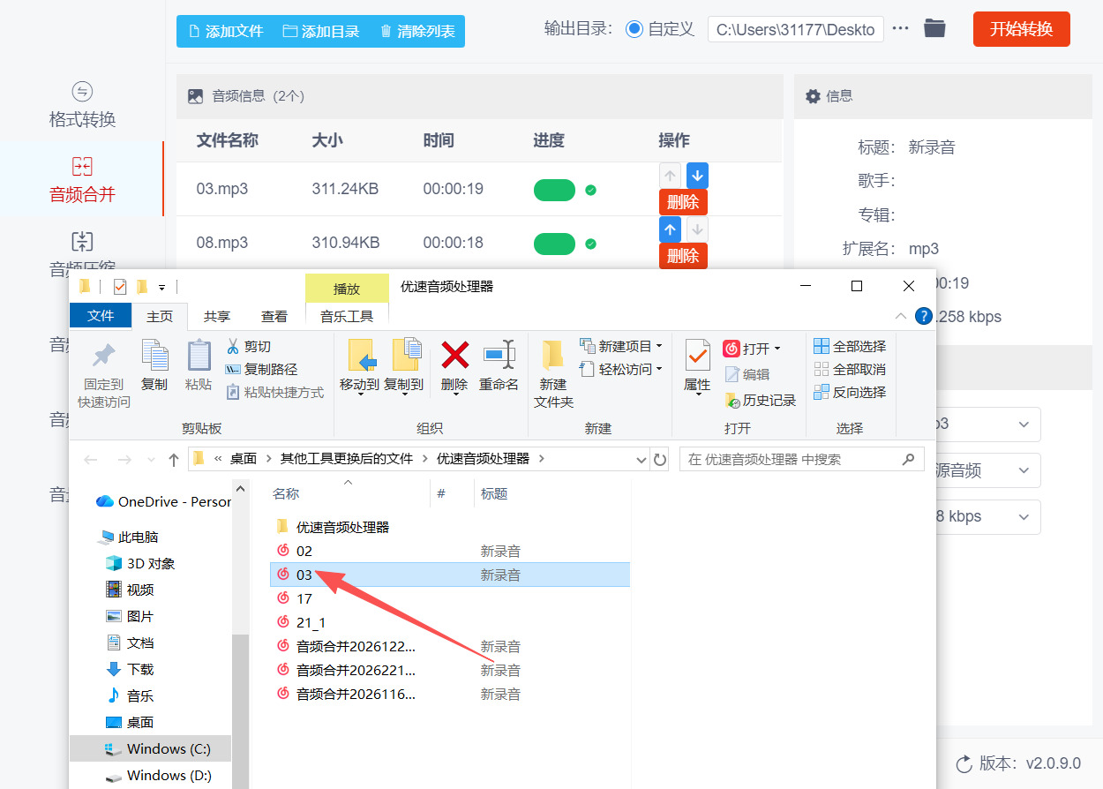Switch to the 共享 ribbon tab
The width and height of the screenshot is (1103, 789).
(x=217, y=316)
